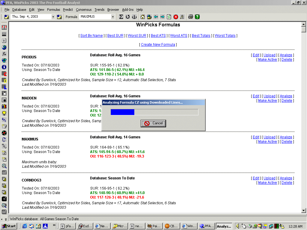Viewport: 307px width, 230px height.
Task: Open the File menu
Action: click(x=7, y=10)
